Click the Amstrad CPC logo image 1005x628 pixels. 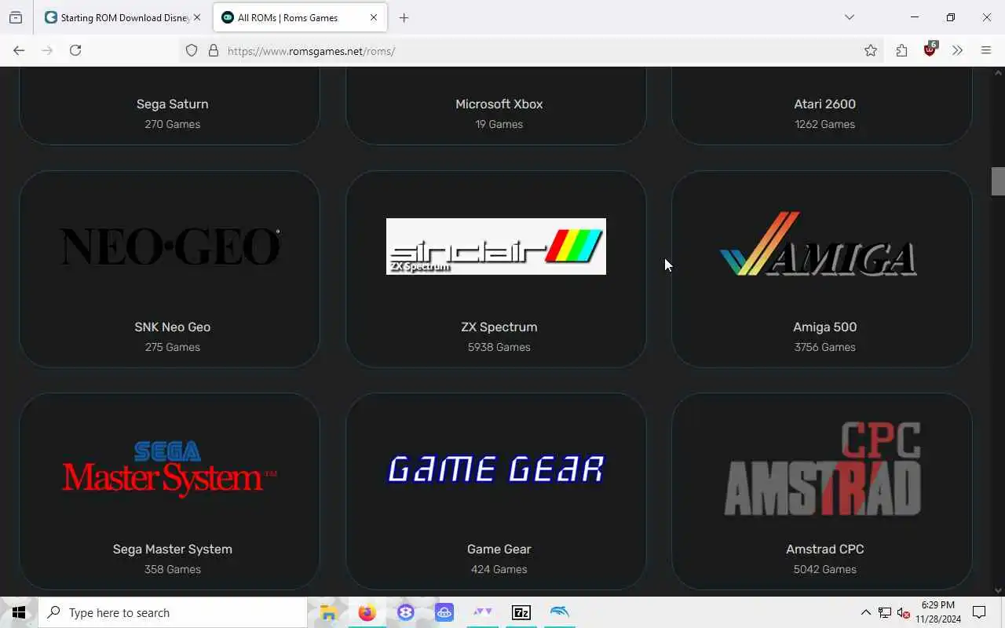(822, 469)
